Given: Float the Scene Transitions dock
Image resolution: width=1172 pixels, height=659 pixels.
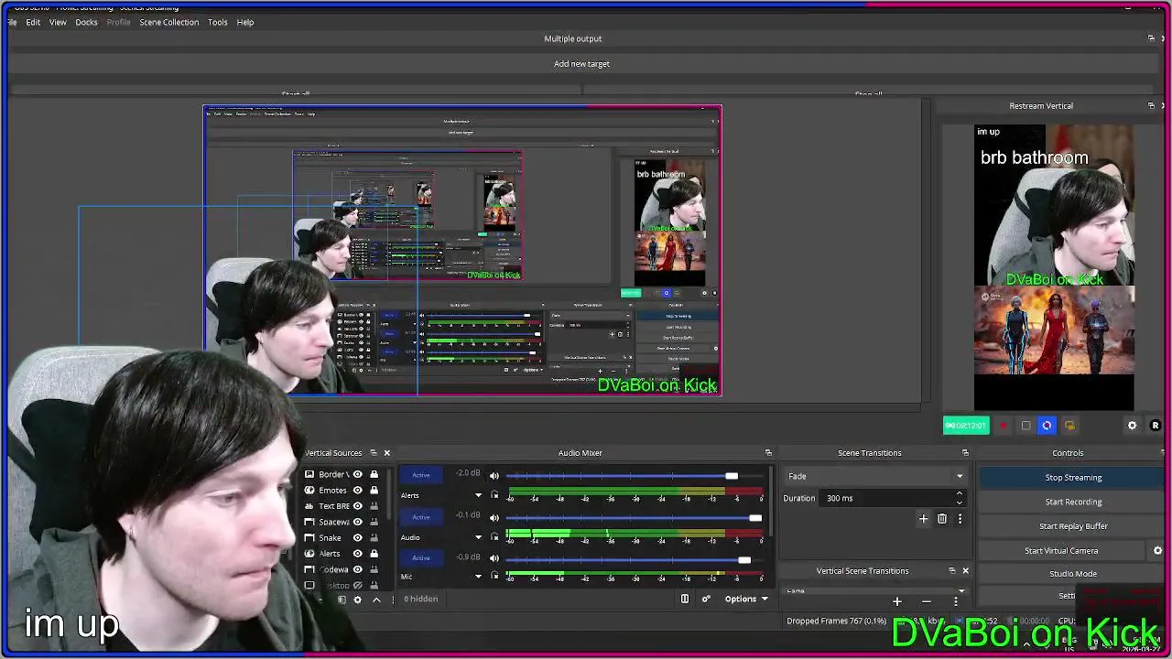Looking at the screenshot, I should (965, 453).
